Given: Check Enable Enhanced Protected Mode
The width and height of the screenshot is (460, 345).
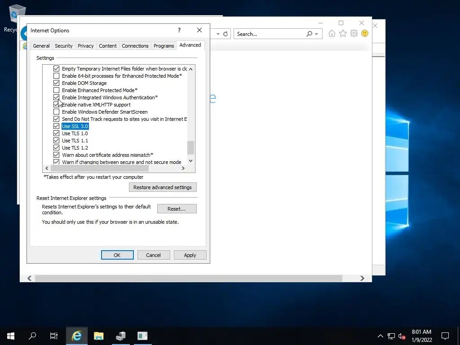Looking at the screenshot, I should tap(56, 90).
